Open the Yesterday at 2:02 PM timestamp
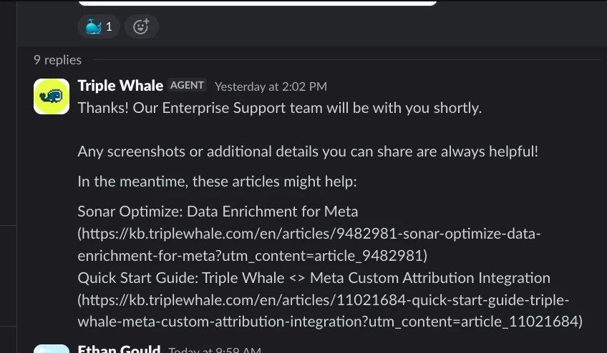607x353 pixels. click(271, 86)
